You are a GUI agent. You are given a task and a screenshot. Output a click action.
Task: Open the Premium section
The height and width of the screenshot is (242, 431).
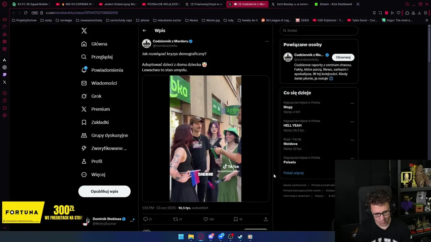[96, 109]
